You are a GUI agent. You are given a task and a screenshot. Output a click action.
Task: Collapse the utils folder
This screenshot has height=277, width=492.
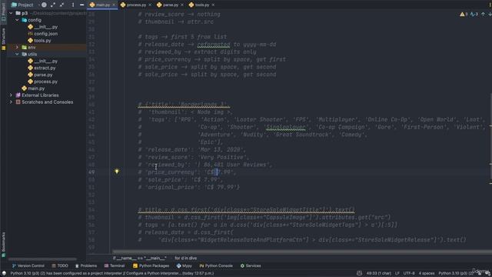coord(17,54)
